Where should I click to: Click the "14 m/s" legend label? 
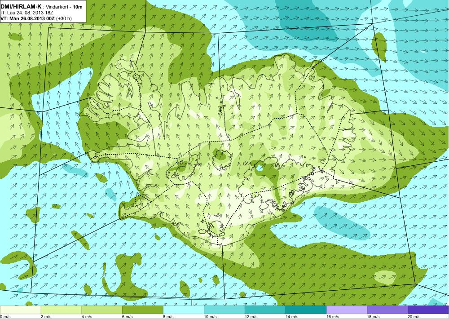click(292, 317)
